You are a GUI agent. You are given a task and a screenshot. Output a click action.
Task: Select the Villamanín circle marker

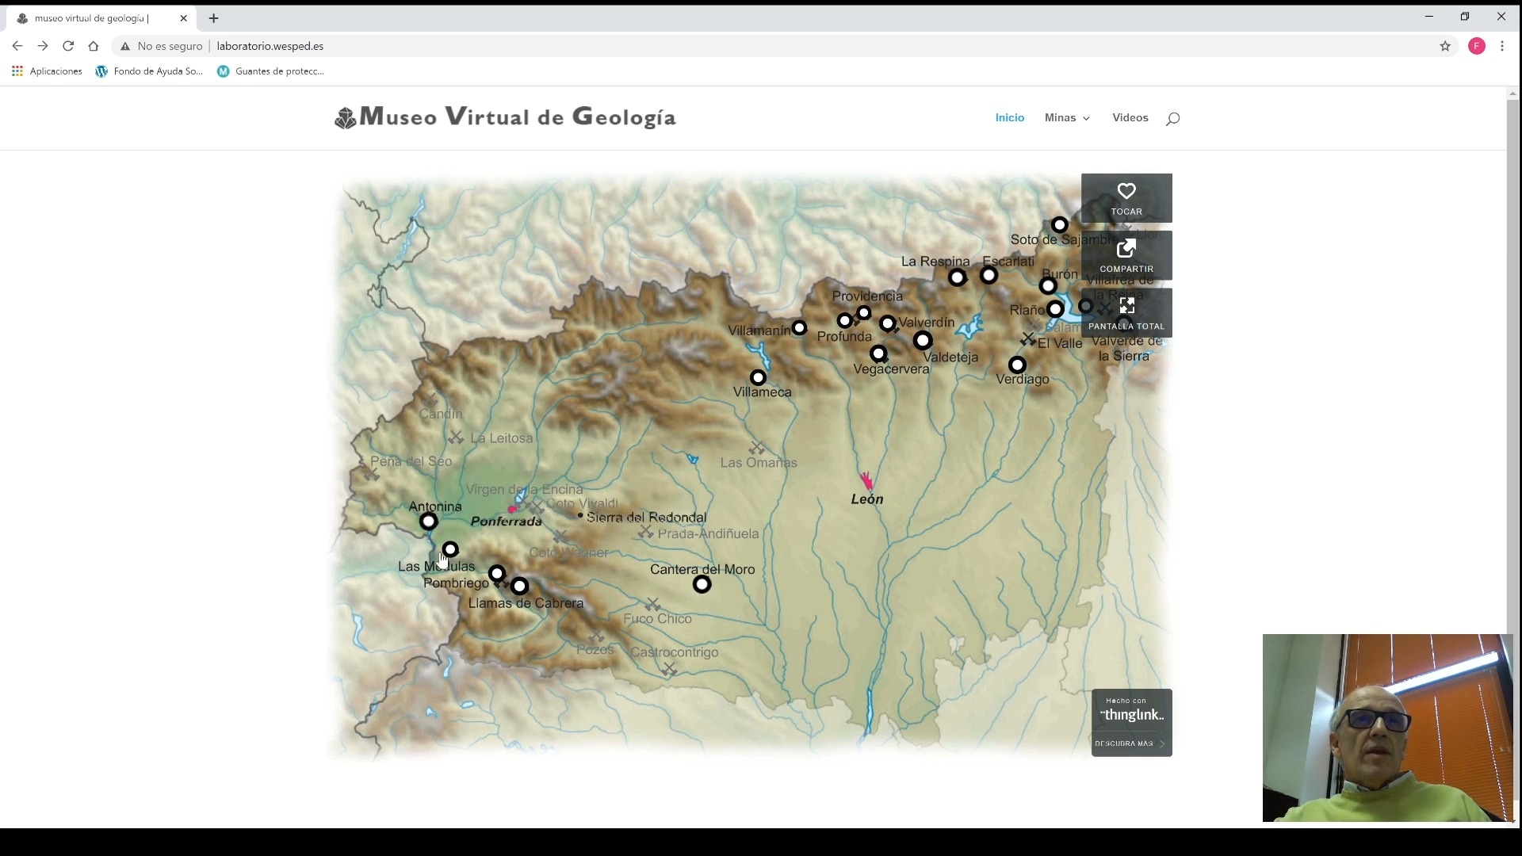click(x=799, y=328)
